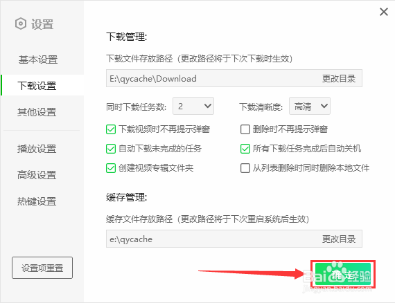Check 从列表删除时同时删除本地文件
This screenshot has width=395, height=303.
coord(245,168)
